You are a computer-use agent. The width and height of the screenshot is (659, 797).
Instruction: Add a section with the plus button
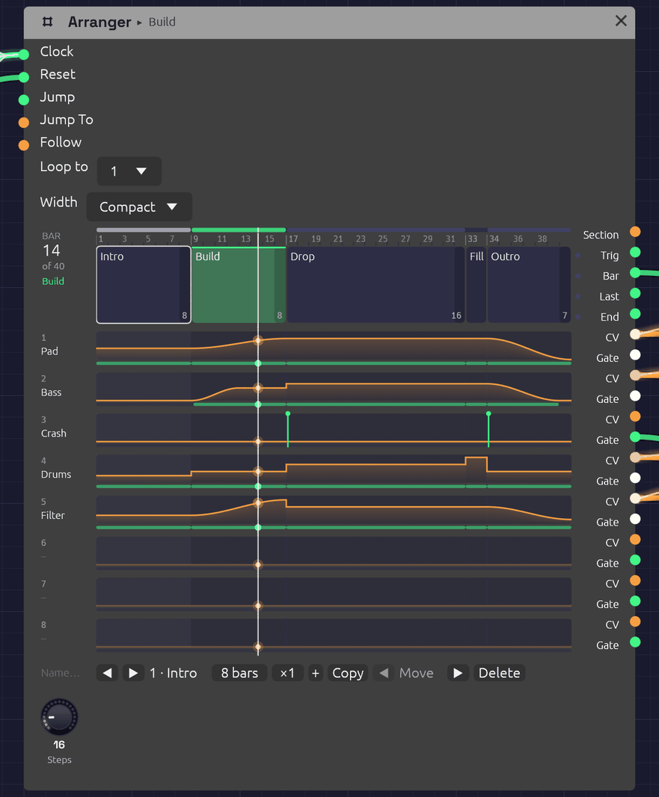click(x=316, y=673)
